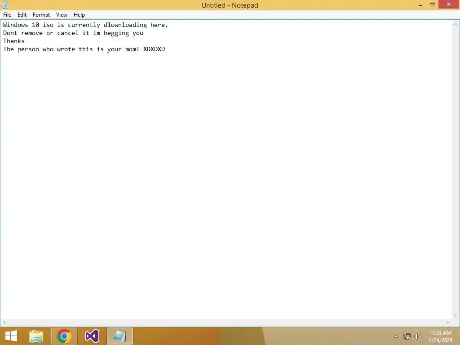
Task: Click the horizontal scrollbar left arrow
Action: click(x=4, y=322)
